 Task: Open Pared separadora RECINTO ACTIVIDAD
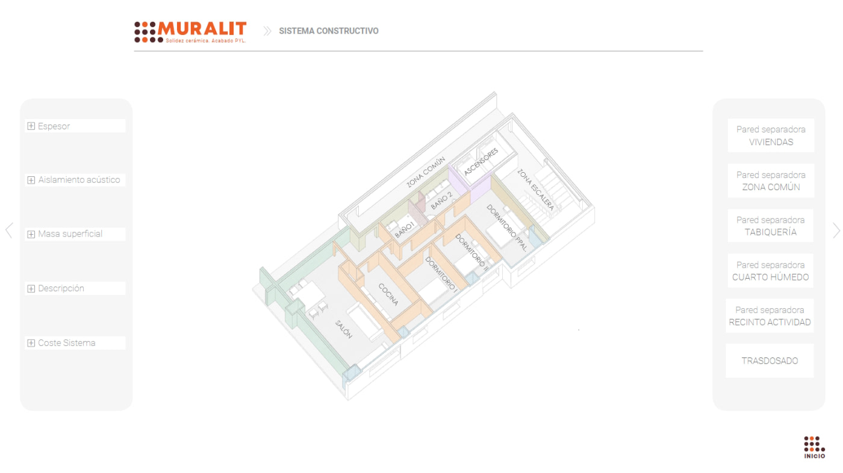click(x=770, y=316)
